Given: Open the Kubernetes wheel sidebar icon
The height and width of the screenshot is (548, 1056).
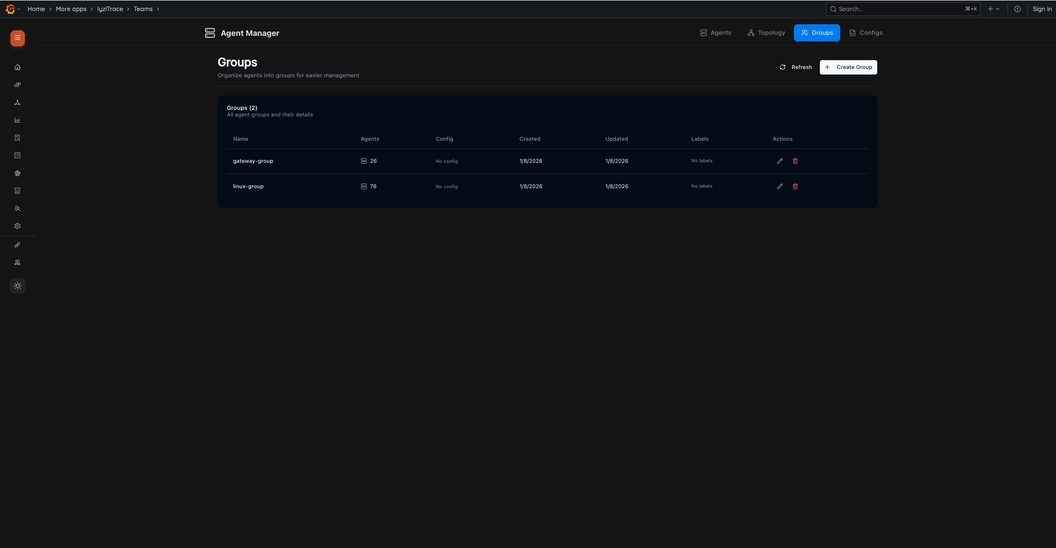Looking at the screenshot, I should pyautogui.click(x=18, y=173).
